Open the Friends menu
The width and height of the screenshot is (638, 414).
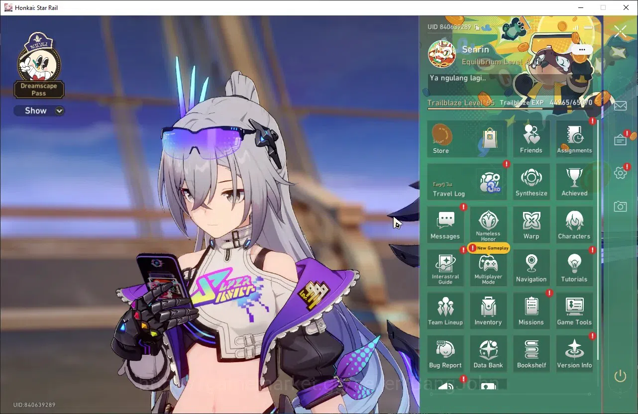click(531, 139)
